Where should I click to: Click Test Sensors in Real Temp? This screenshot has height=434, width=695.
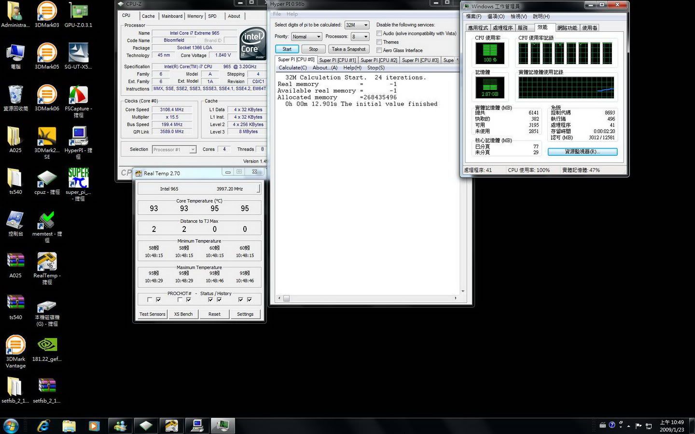pyautogui.click(x=152, y=314)
